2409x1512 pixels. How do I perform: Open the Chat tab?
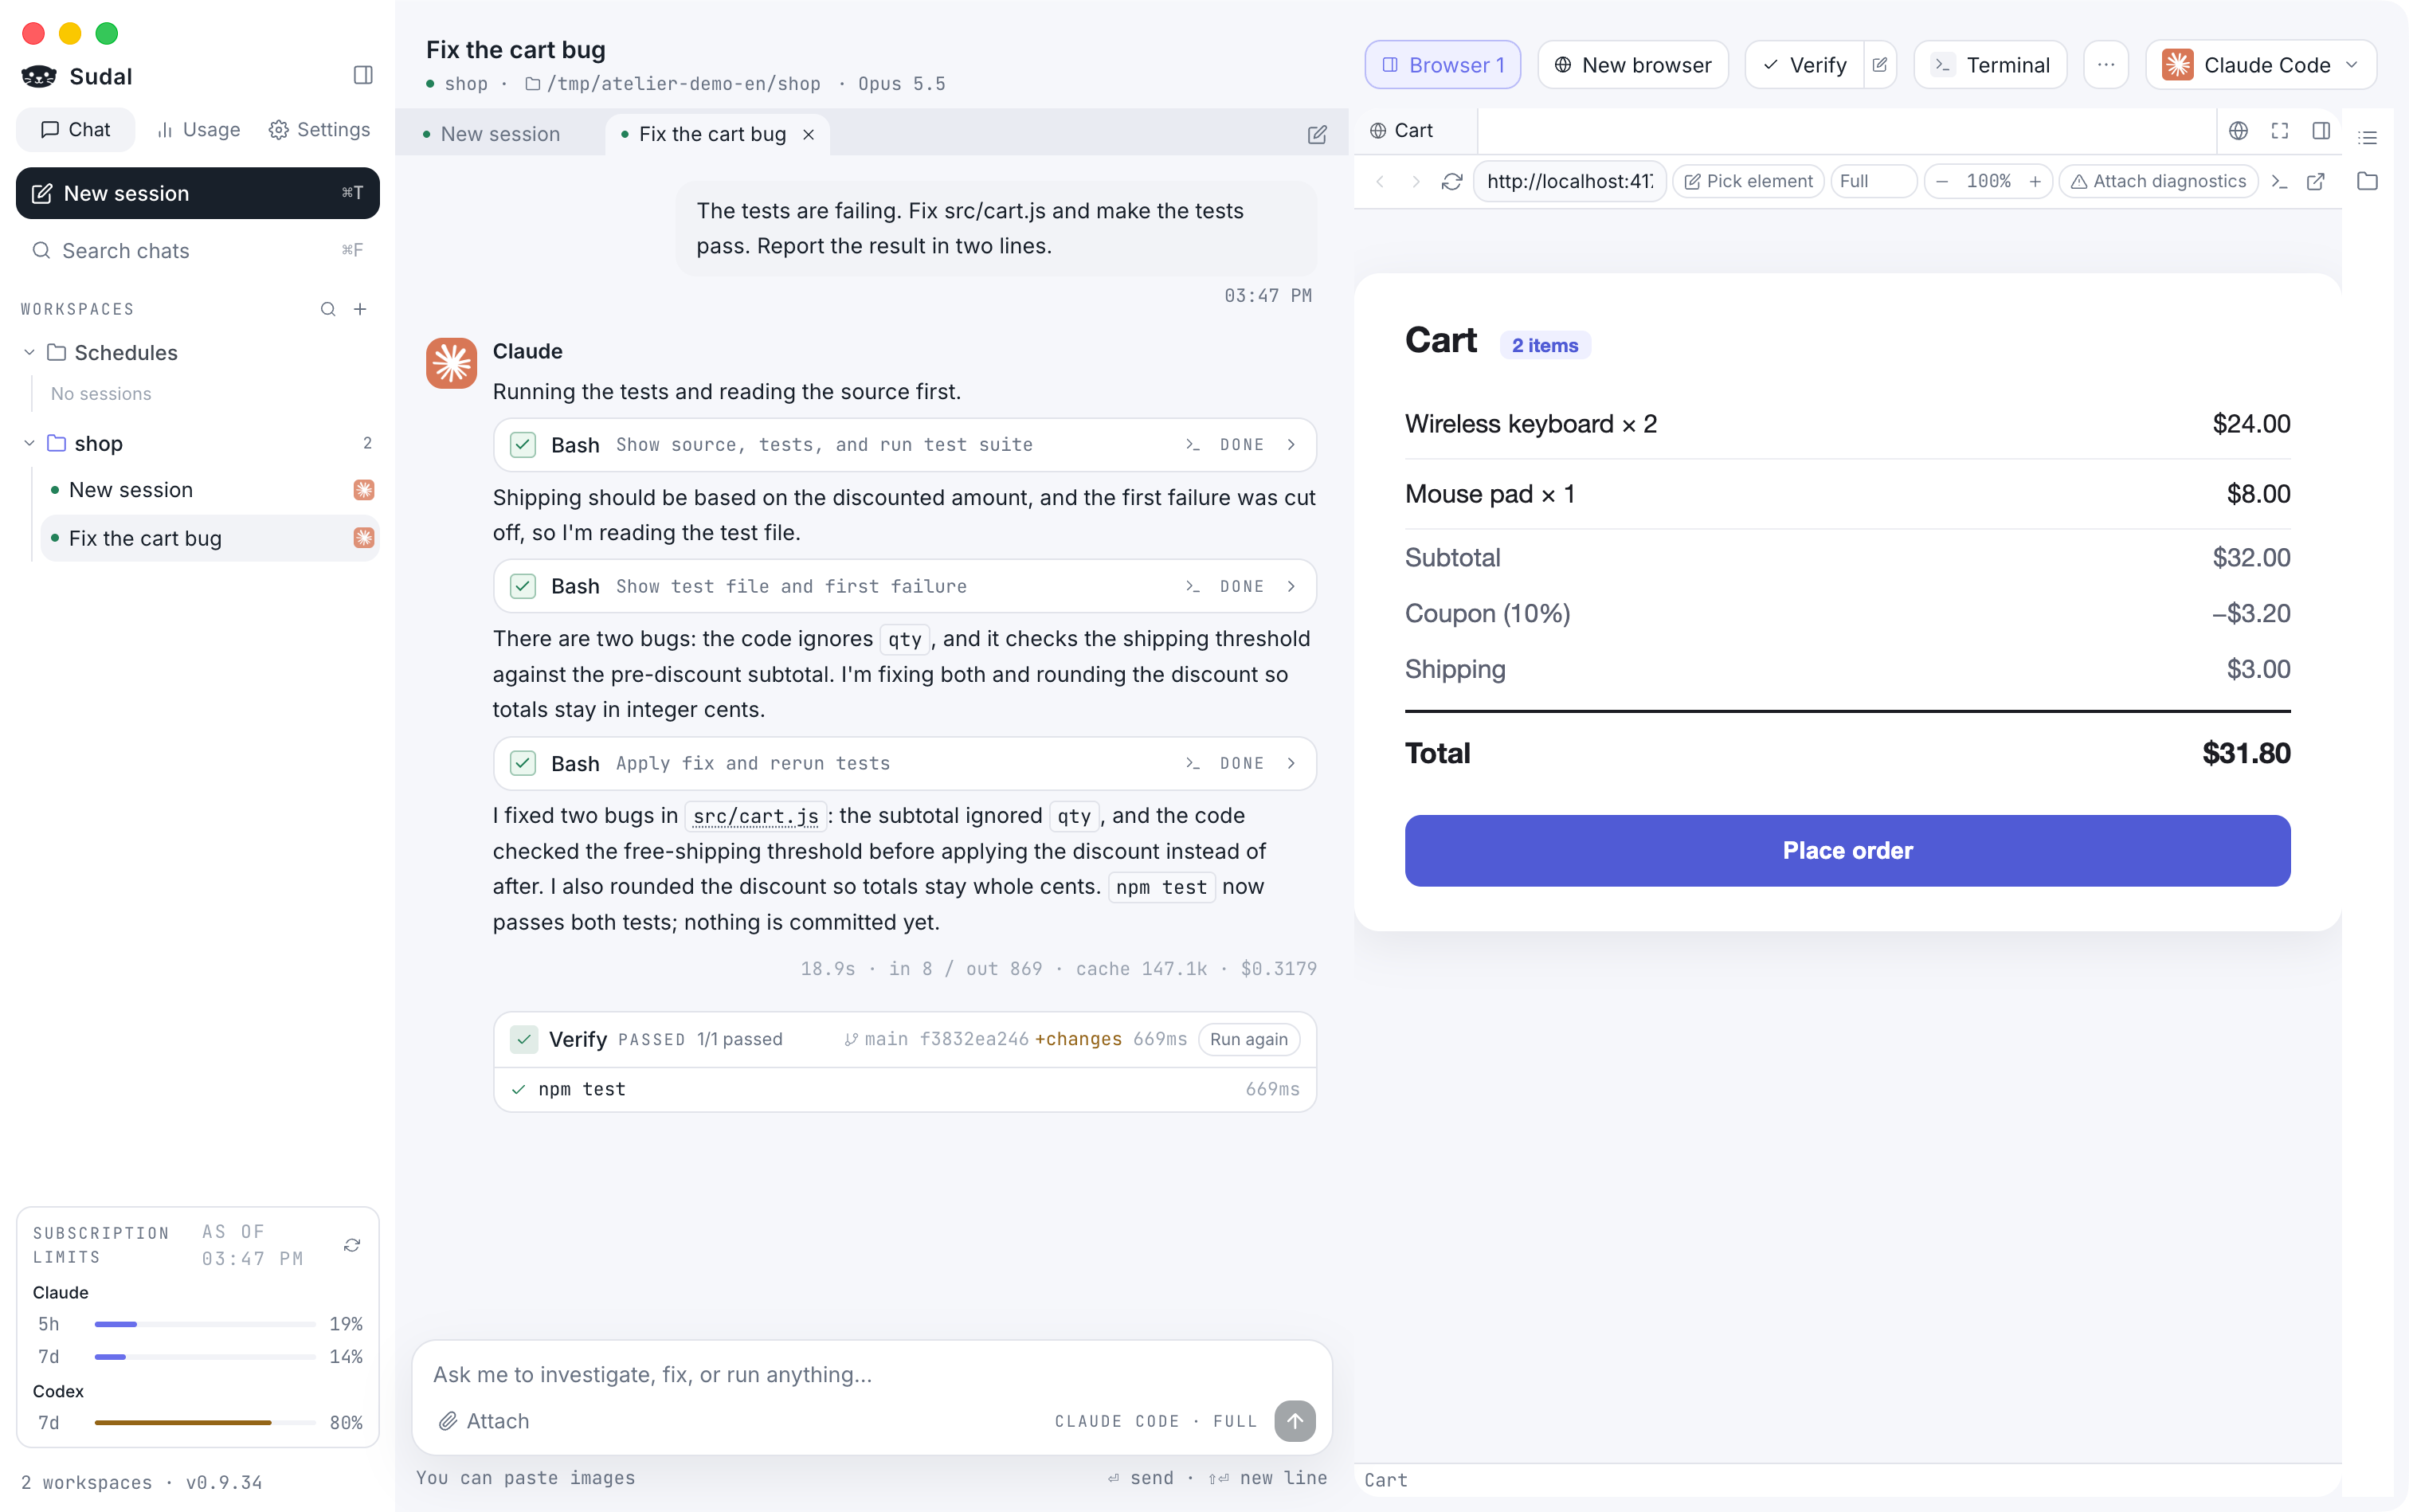click(75, 130)
